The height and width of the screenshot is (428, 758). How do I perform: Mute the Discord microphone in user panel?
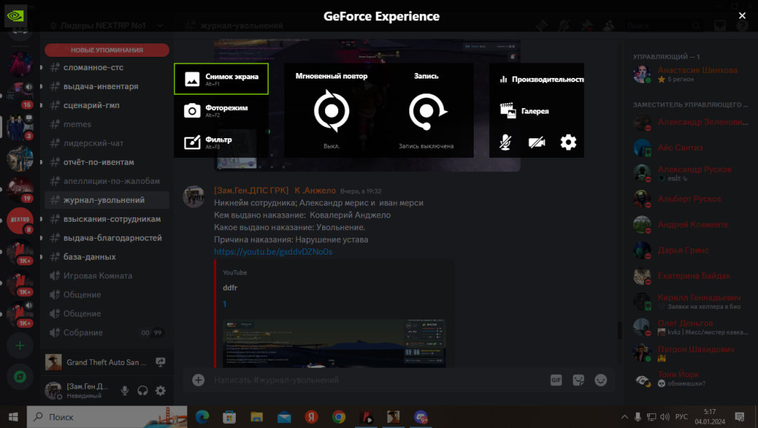pos(125,391)
